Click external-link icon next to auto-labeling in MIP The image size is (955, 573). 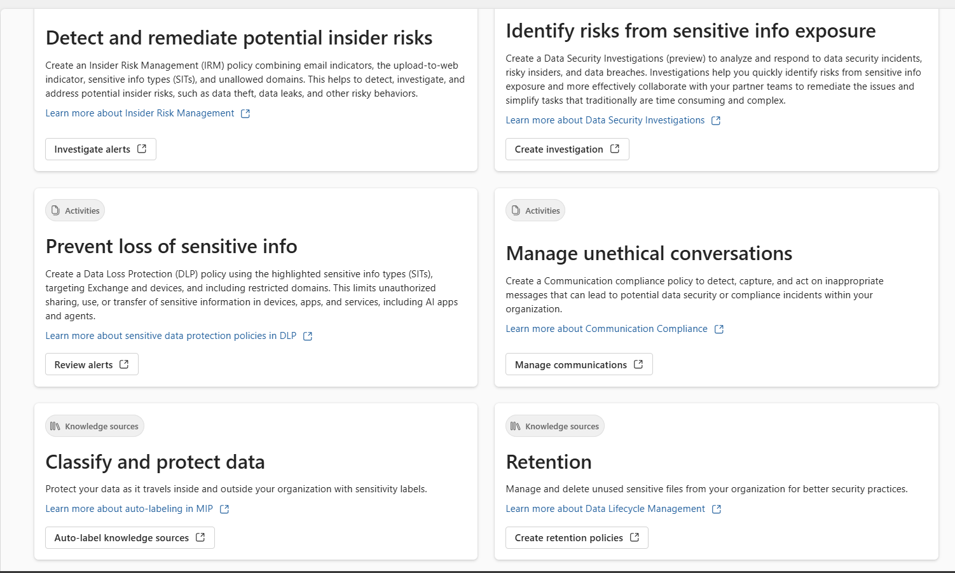pyautogui.click(x=224, y=509)
